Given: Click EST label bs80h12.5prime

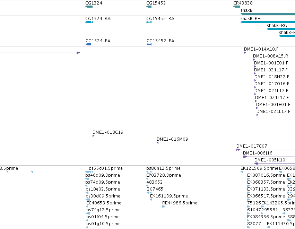Looking at the screenshot, I should [x=163, y=168].
